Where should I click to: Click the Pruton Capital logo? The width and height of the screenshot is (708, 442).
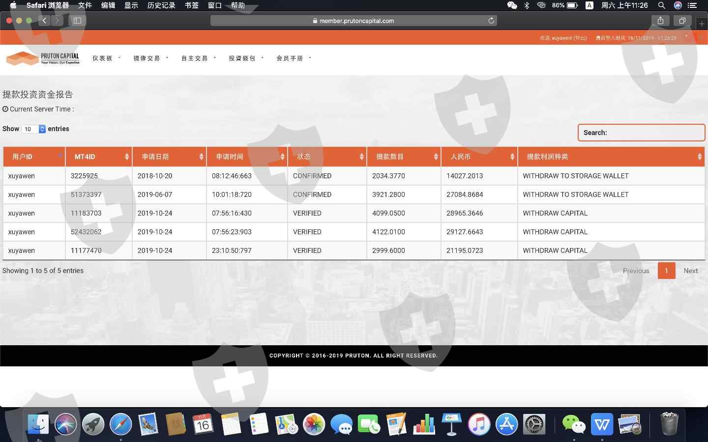click(x=43, y=58)
